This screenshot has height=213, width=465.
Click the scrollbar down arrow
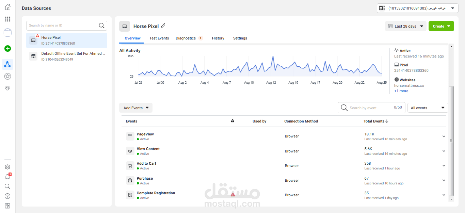click(x=451, y=199)
